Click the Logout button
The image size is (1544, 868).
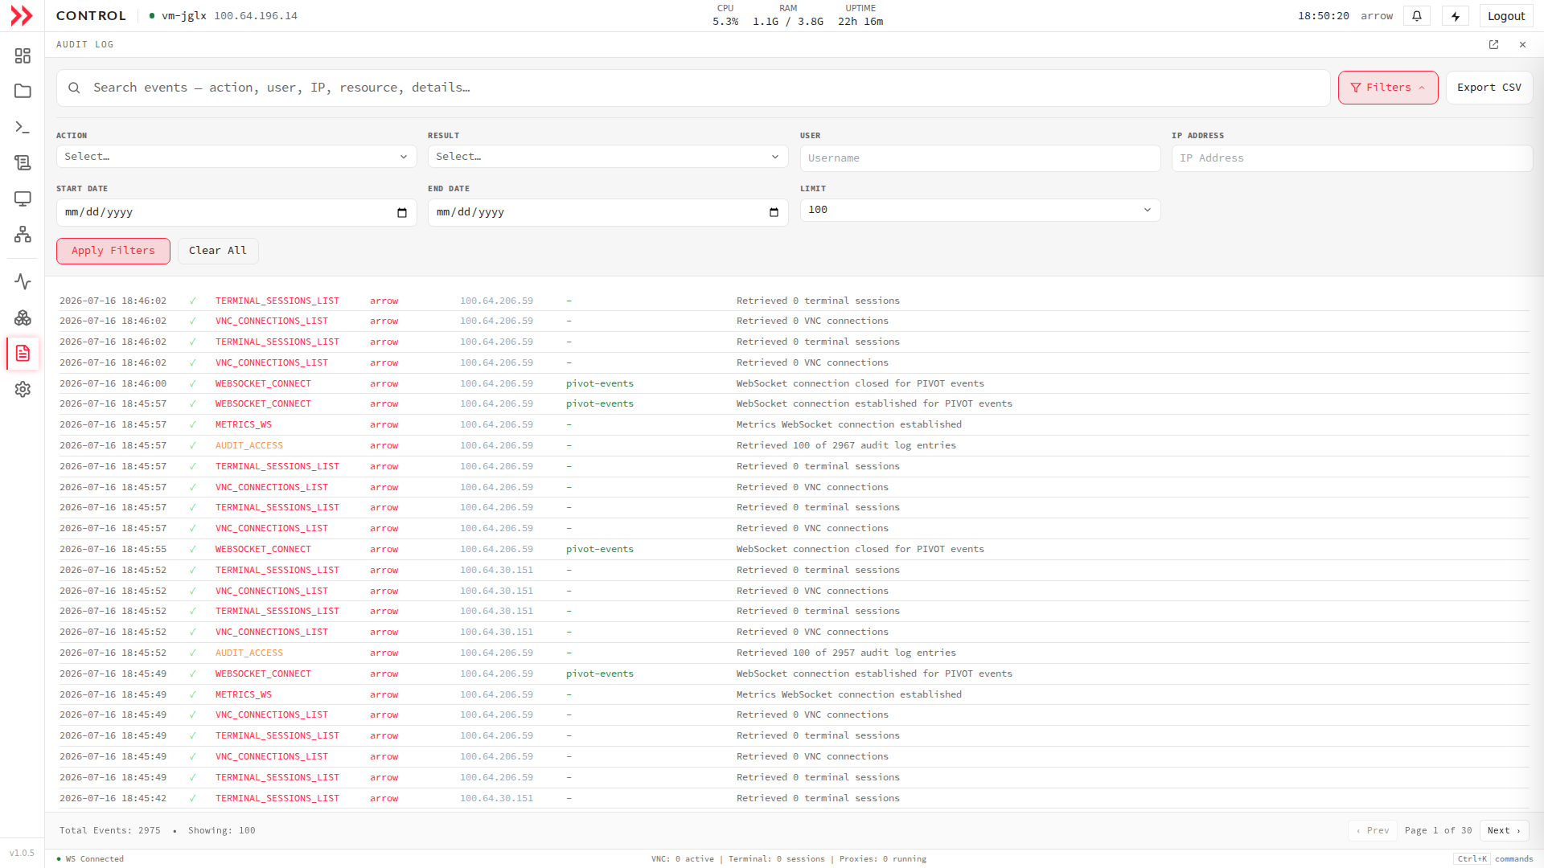(x=1506, y=16)
